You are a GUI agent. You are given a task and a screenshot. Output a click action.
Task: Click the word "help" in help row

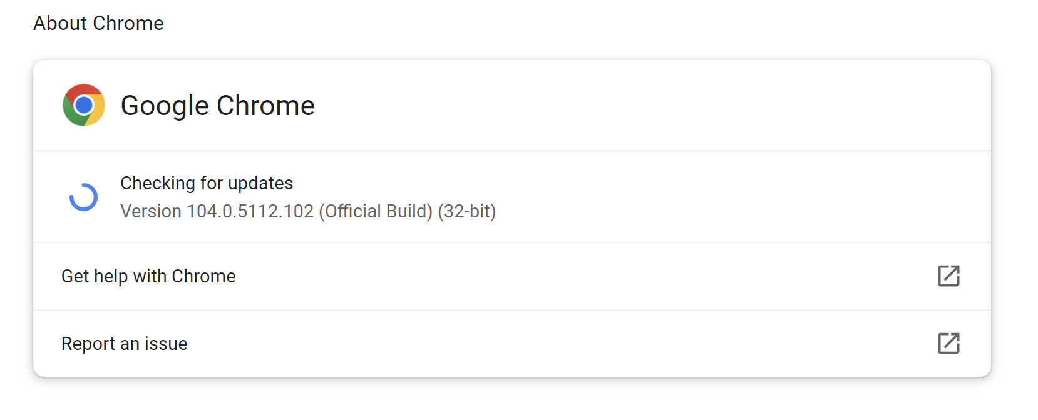coord(111,276)
